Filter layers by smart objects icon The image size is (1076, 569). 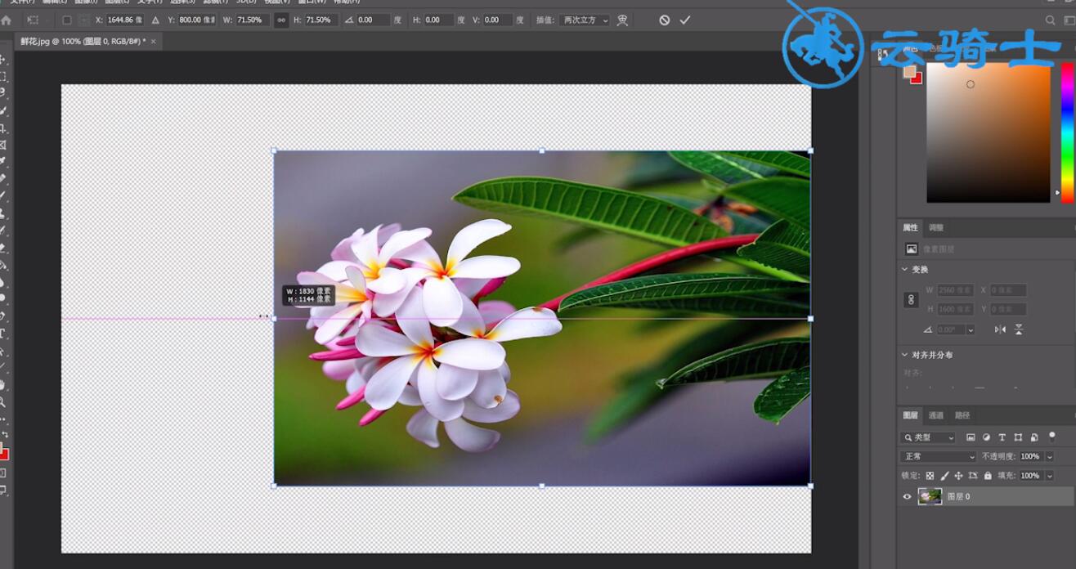pyautogui.click(x=1034, y=437)
